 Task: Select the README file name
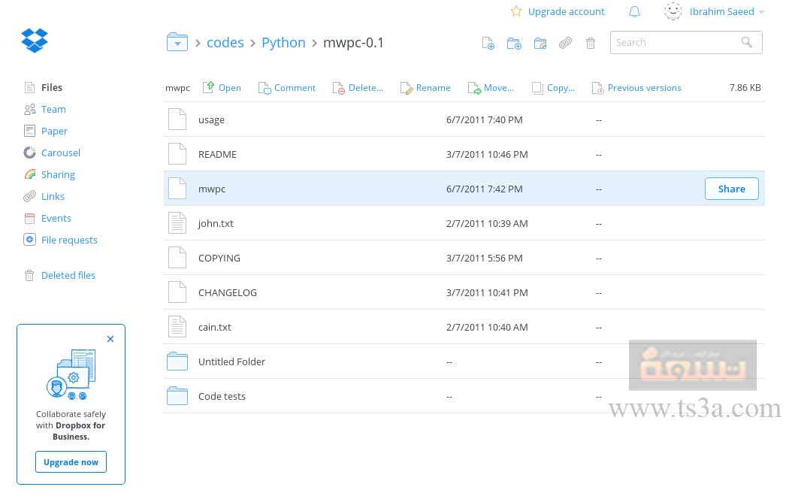217,154
